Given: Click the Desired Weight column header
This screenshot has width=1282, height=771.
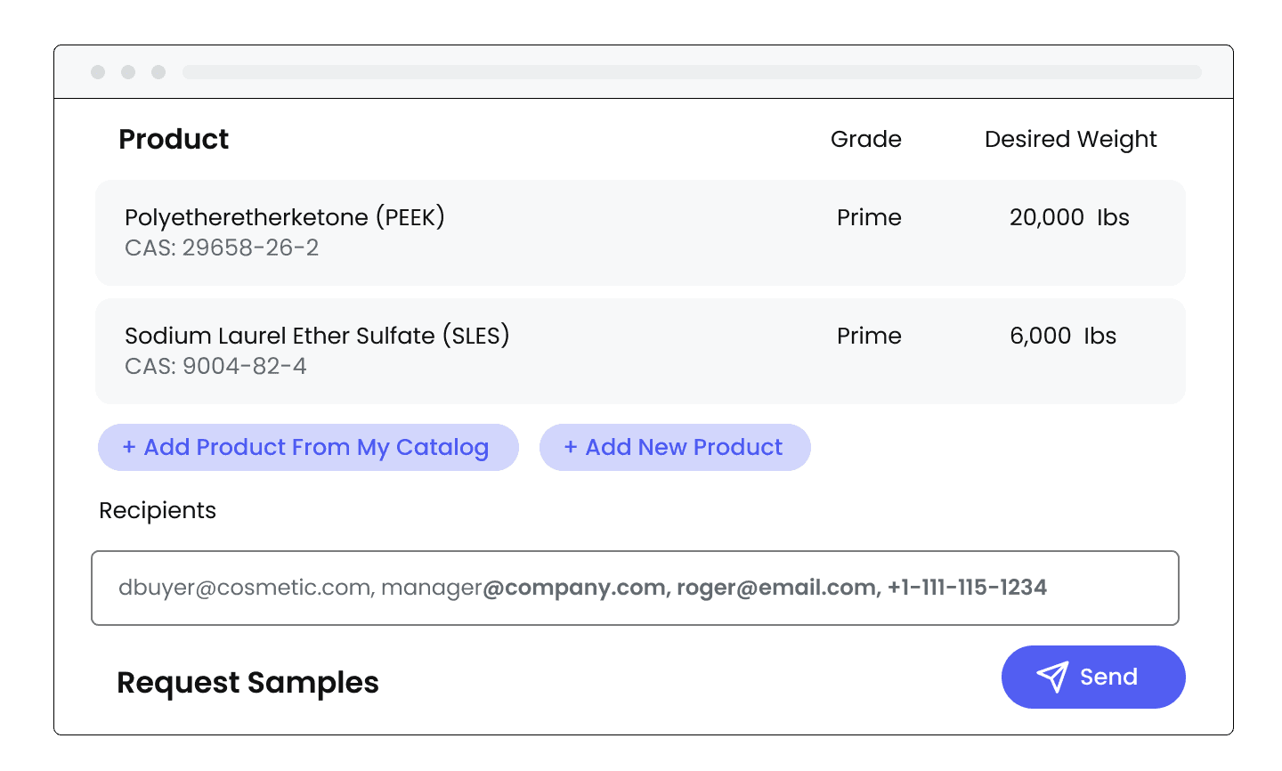Looking at the screenshot, I should 1070,139.
